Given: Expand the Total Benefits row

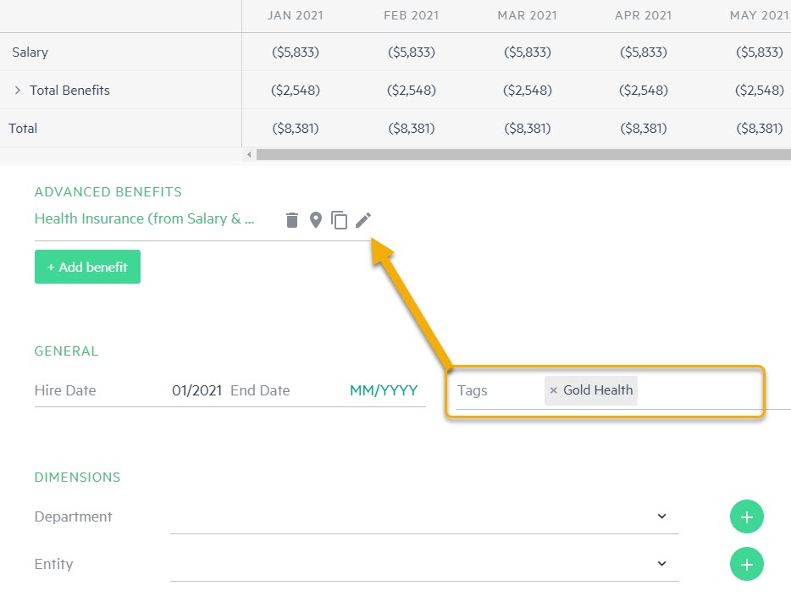Looking at the screenshot, I should point(18,90).
